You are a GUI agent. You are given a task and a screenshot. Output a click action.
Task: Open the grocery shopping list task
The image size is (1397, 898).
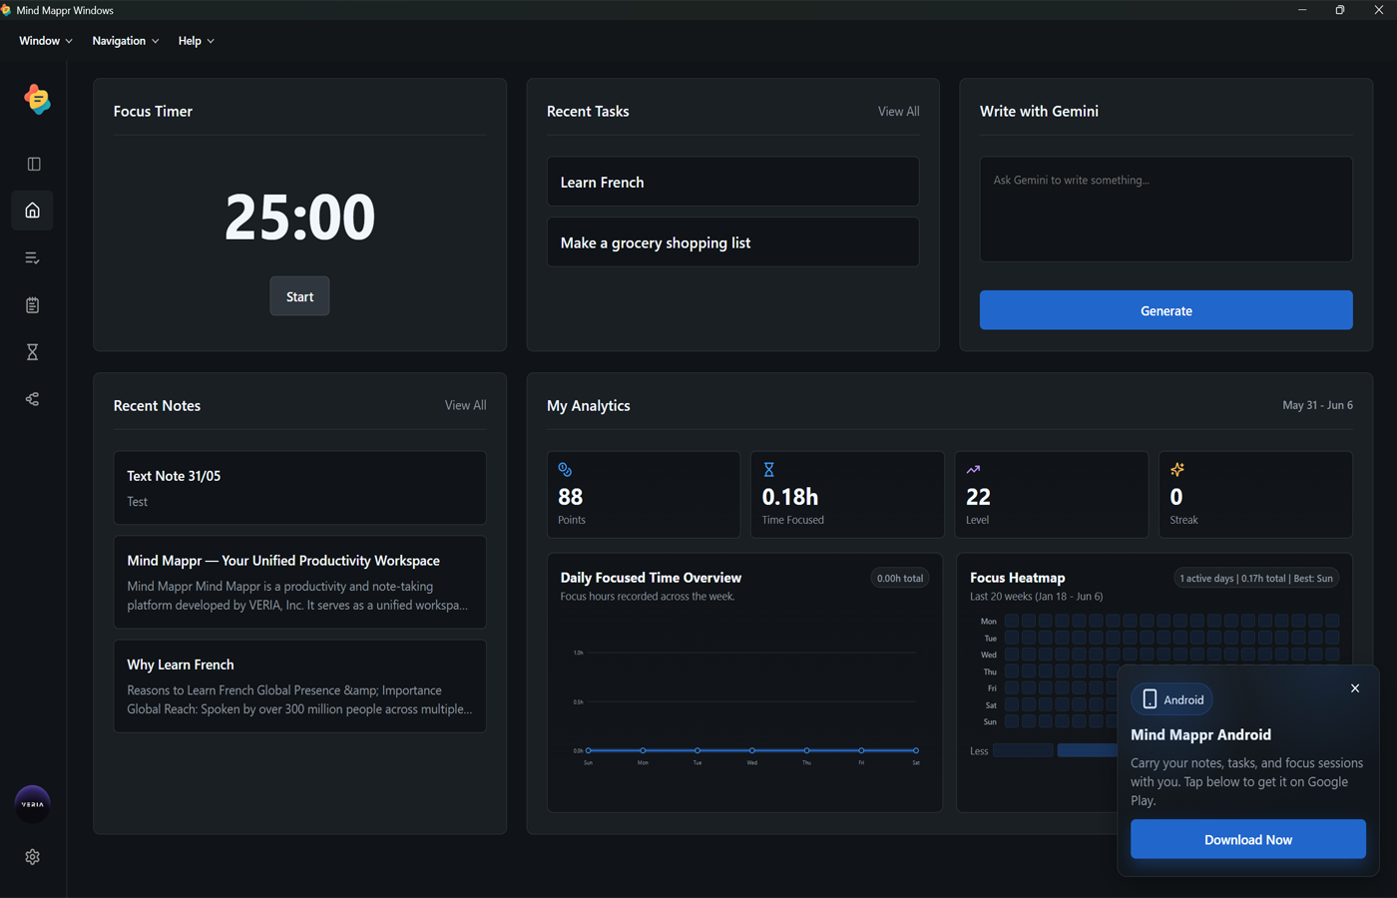click(x=732, y=242)
